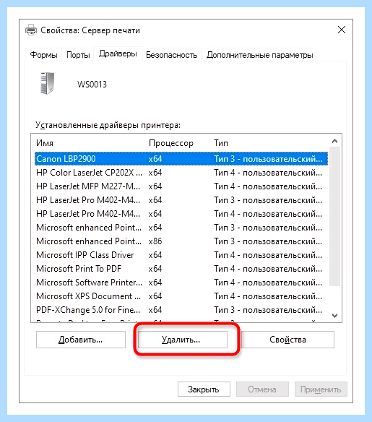This screenshot has width=372, height=422.
Task: Click the Закрыть button
Action: 204,389
